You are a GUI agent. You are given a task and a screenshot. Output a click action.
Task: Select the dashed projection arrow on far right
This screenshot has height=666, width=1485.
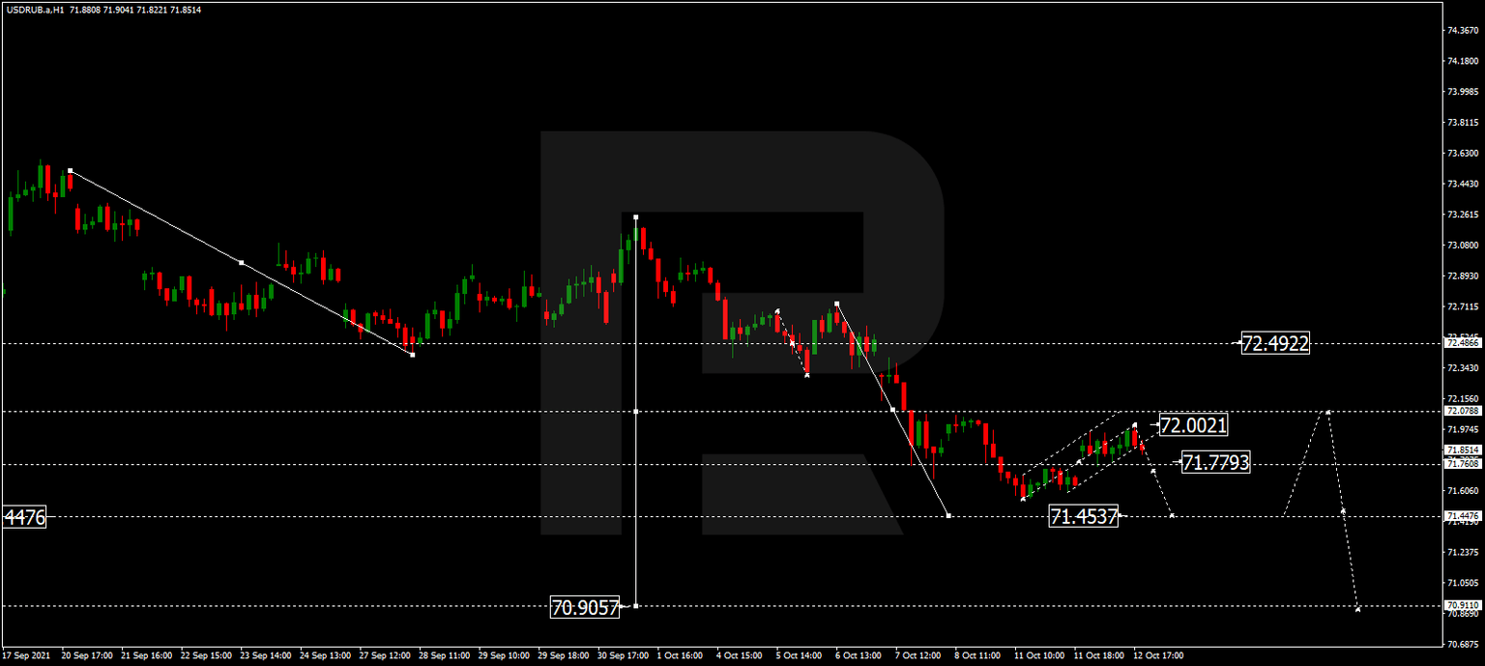1344,512
